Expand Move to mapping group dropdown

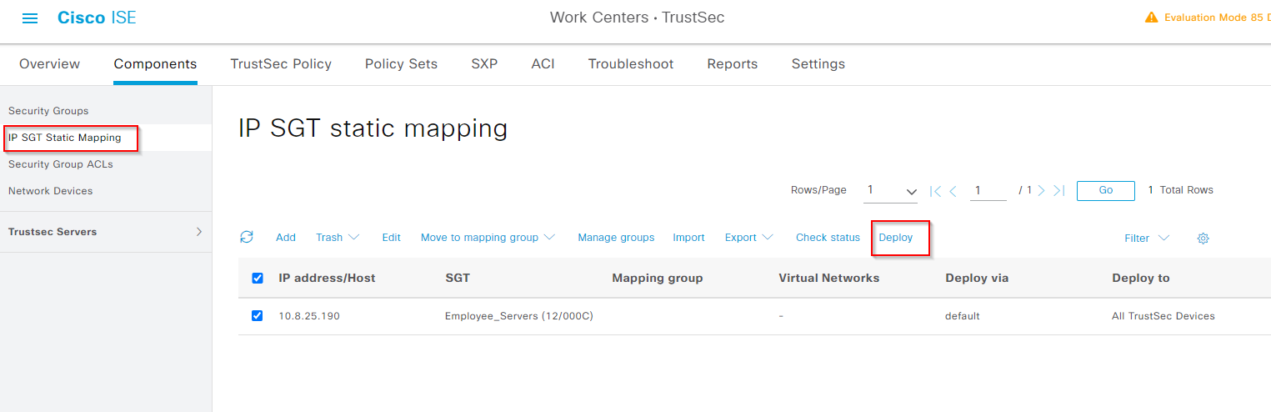coord(488,238)
